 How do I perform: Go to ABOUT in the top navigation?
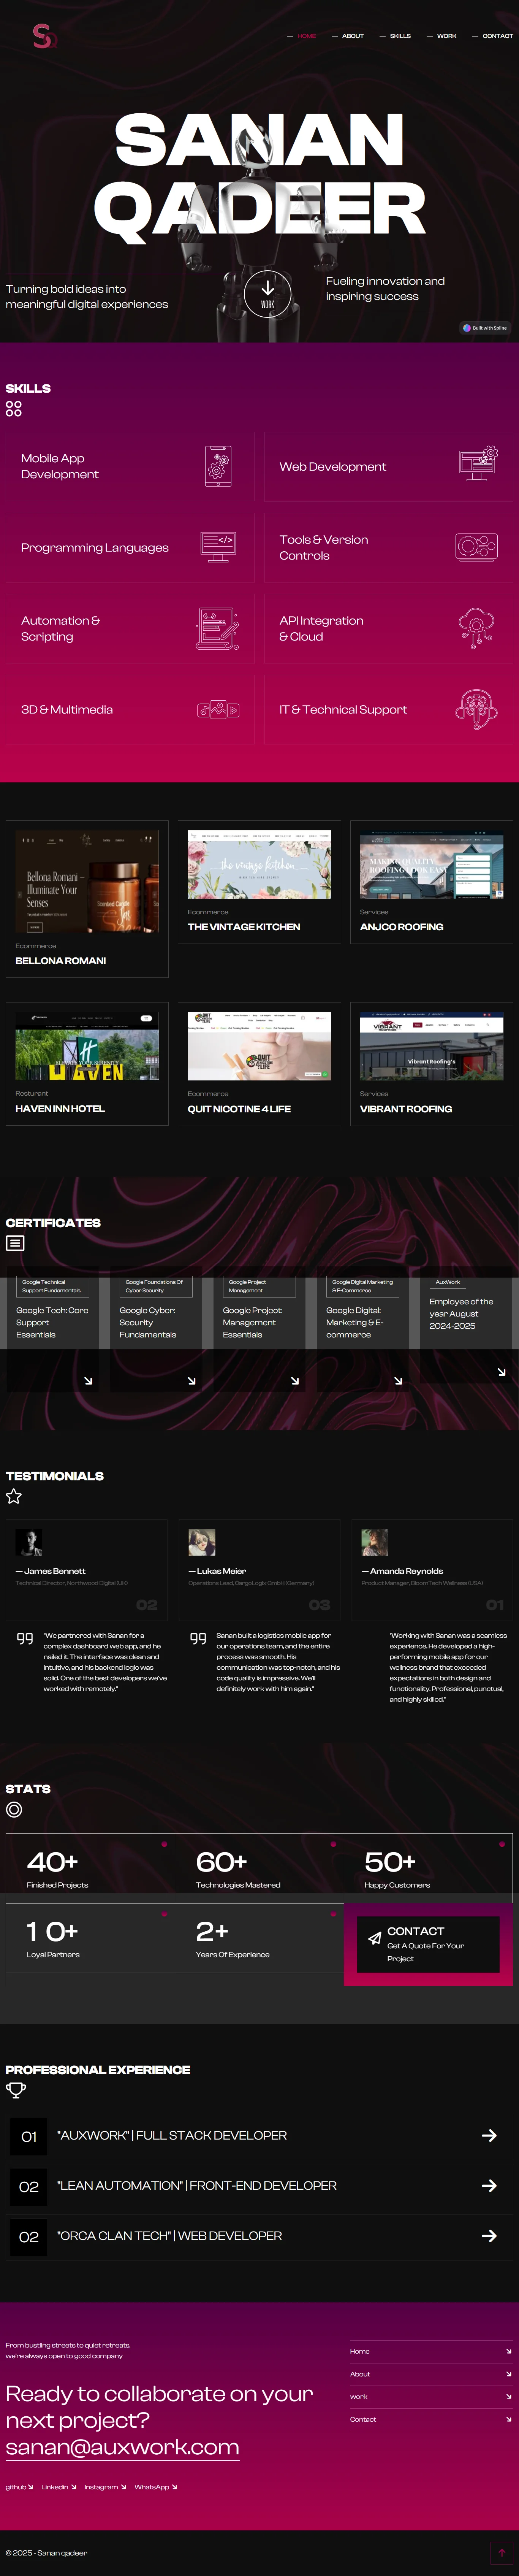[x=353, y=36]
